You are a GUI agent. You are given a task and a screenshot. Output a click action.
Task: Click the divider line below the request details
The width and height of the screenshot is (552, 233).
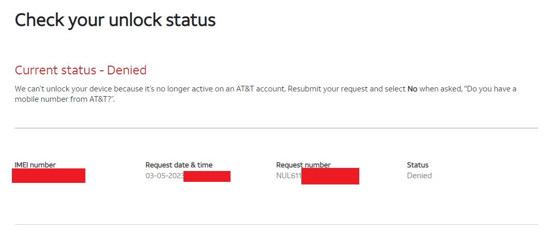click(x=276, y=224)
